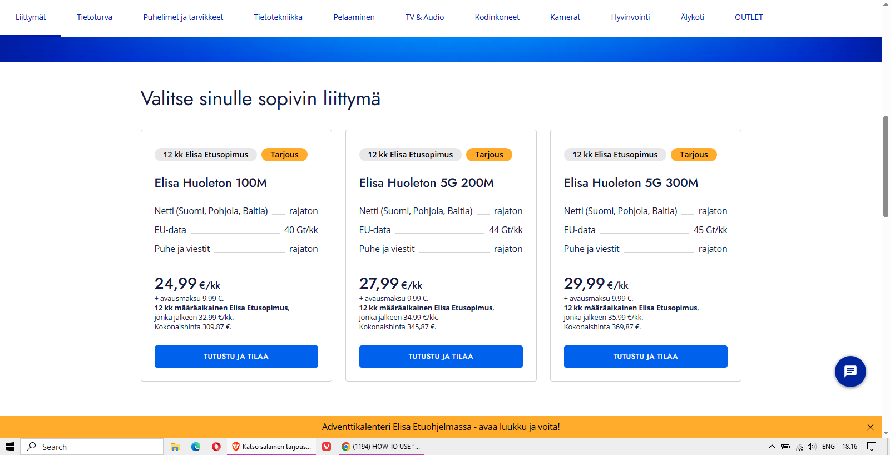
Task: Click the 45 Gt/kk EU-data value
Action: pos(710,230)
